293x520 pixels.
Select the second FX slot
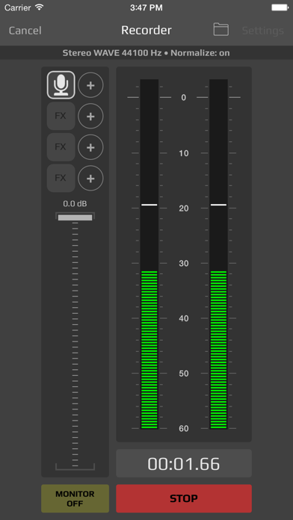click(x=61, y=147)
